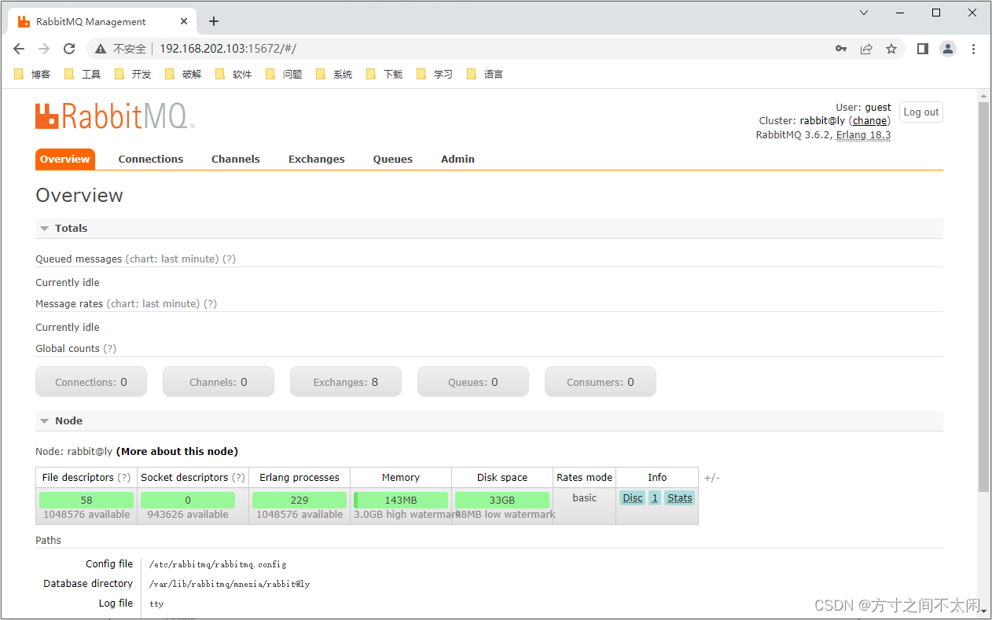The height and width of the screenshot is (620, 992).
Task: Open the 系统 bookmark folder
Action: (x=335, y=74)
